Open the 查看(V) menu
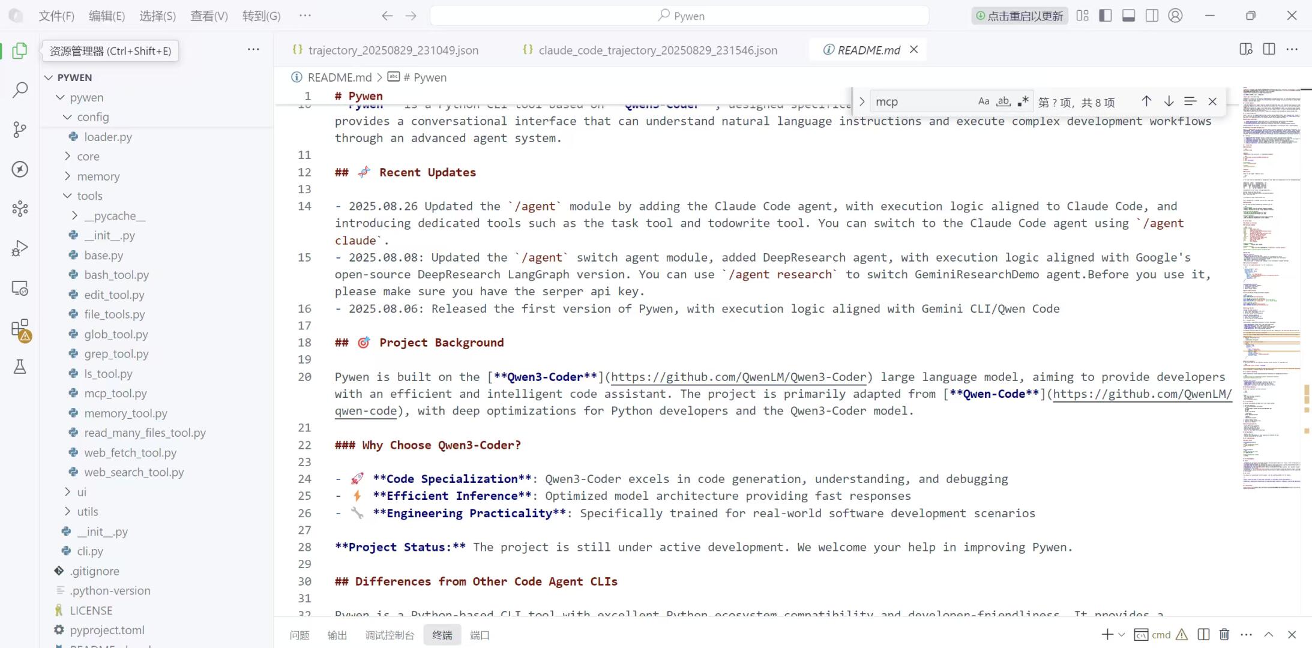This screenshot has width=1312, height=648. click(209, 16)
